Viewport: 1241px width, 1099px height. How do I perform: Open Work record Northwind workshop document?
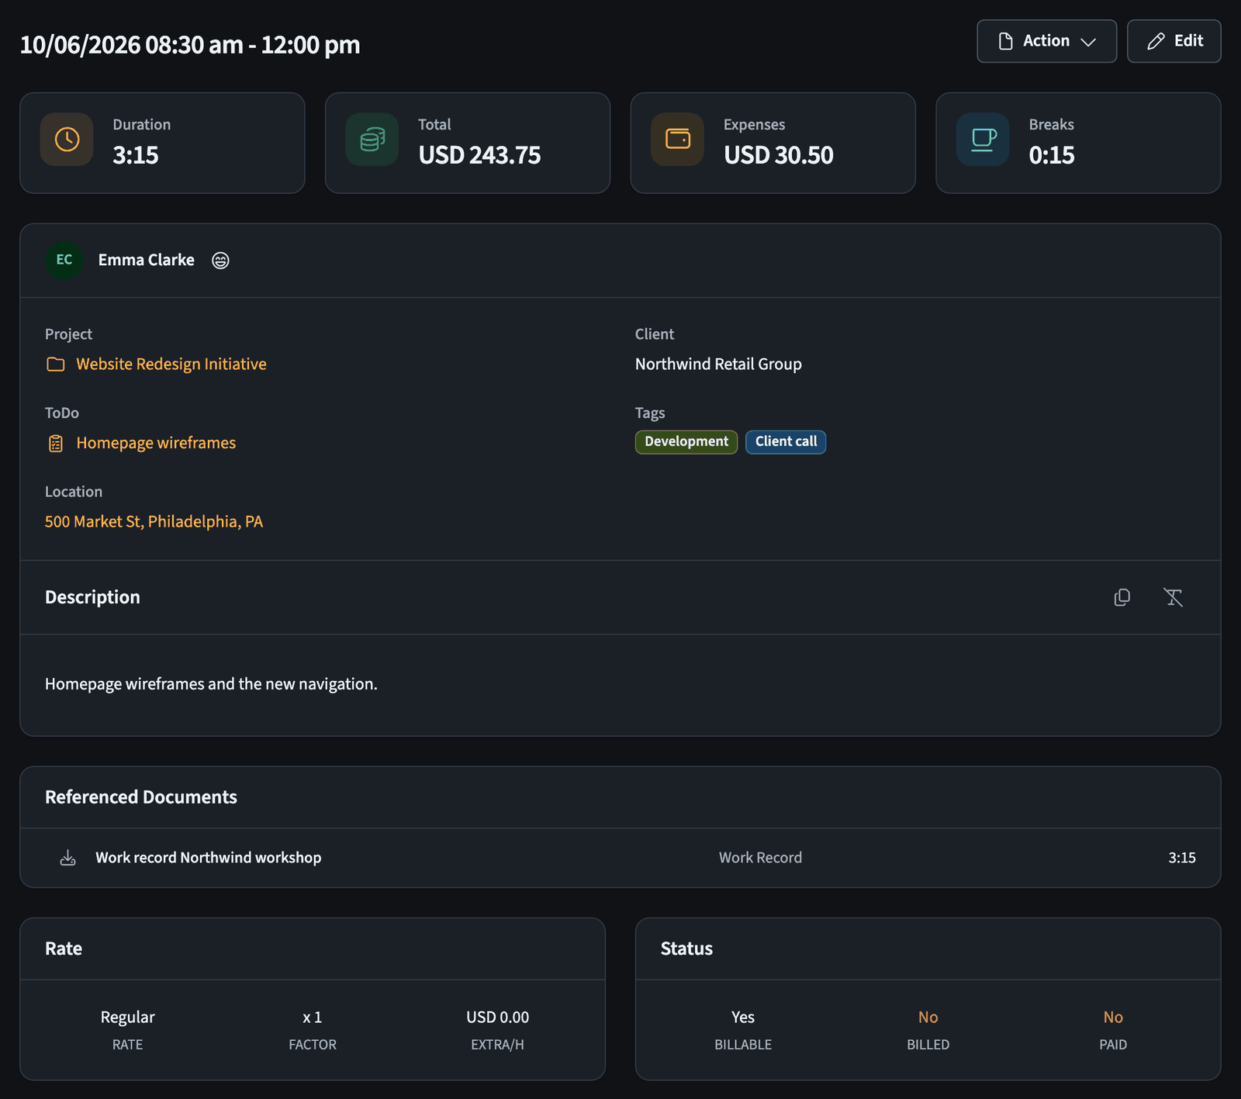[208, 858]
